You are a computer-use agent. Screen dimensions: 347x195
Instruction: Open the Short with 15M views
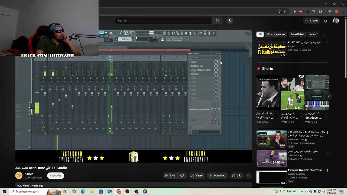click(268, 92)
